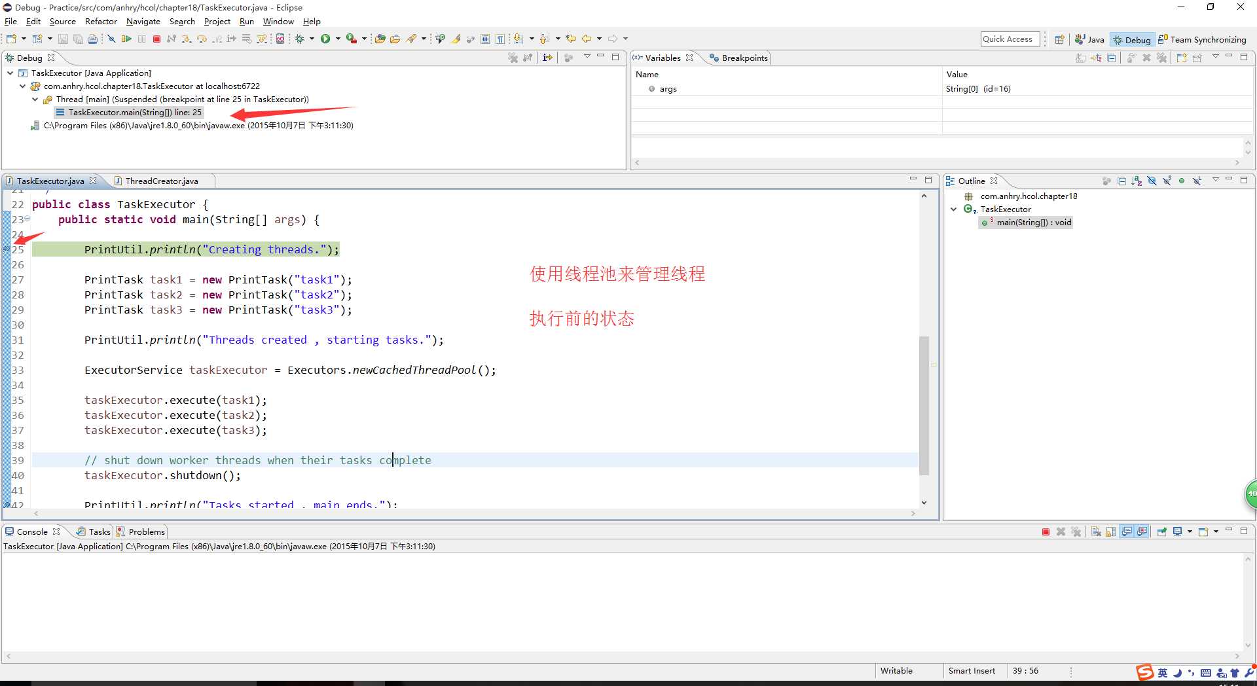Click Clear Console icon
This screenshot has height=686, width=1257.
tap(1096, 532)
